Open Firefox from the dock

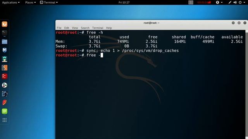[5, 24]
